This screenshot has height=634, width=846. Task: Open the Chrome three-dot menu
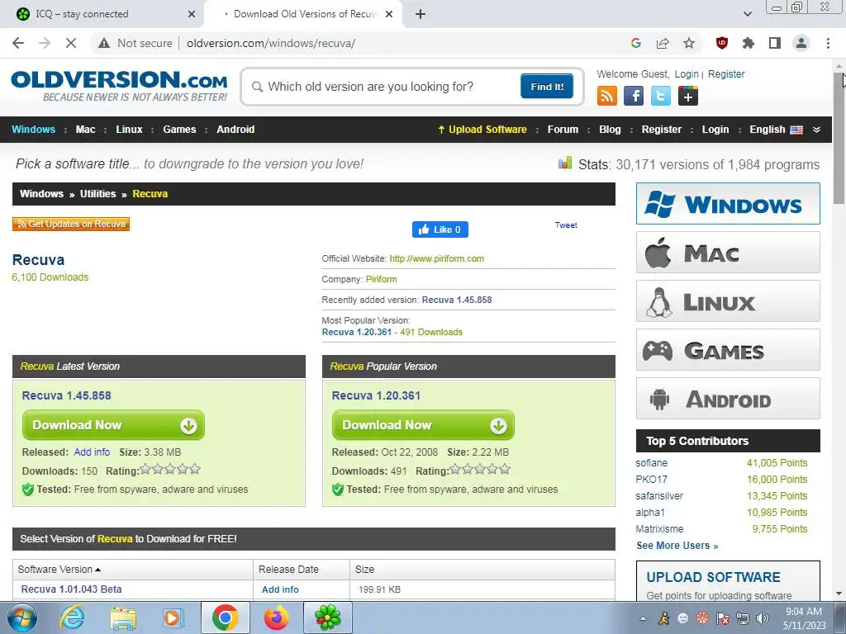[x=828, y=43]
